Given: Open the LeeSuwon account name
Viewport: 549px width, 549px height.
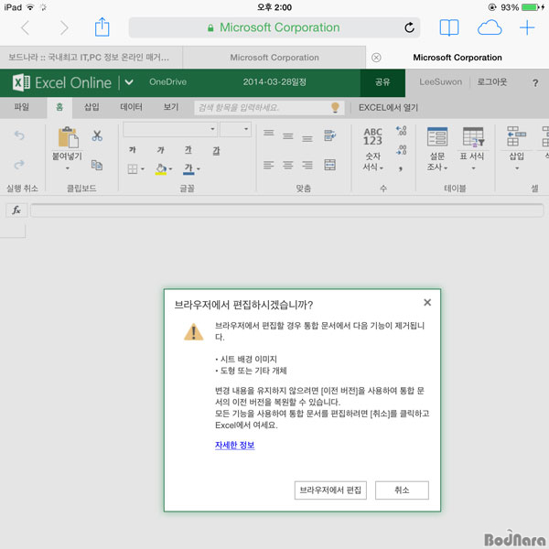Looking at the screenshot, I should tap(440, 82).
